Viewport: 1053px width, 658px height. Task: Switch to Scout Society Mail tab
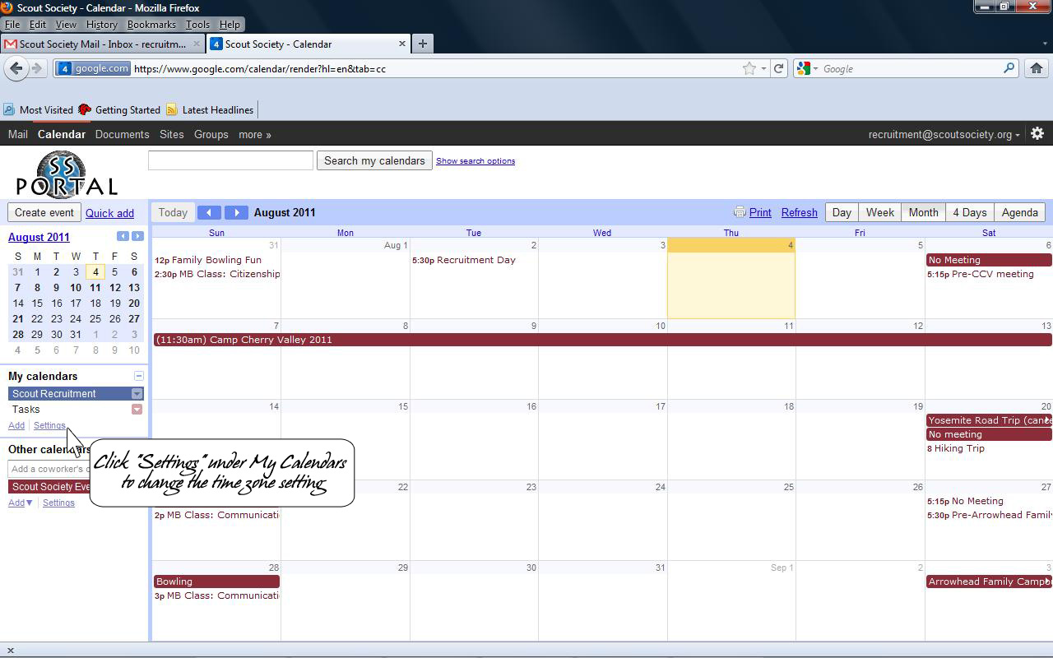point(102,44)
